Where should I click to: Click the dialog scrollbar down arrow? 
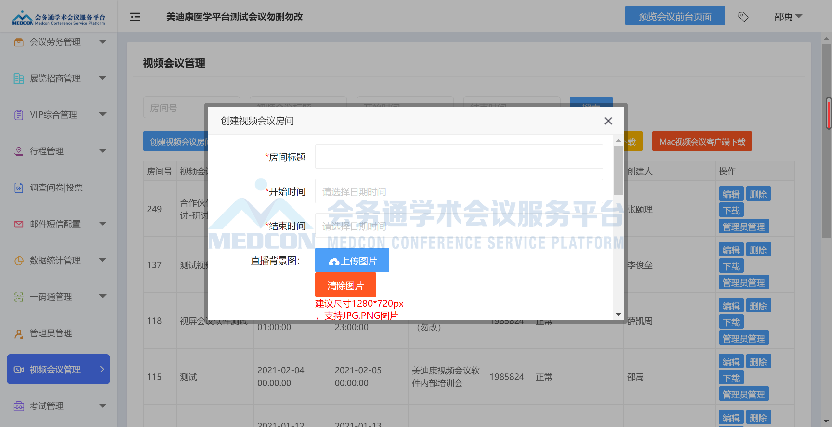click(x=618, y=315)
